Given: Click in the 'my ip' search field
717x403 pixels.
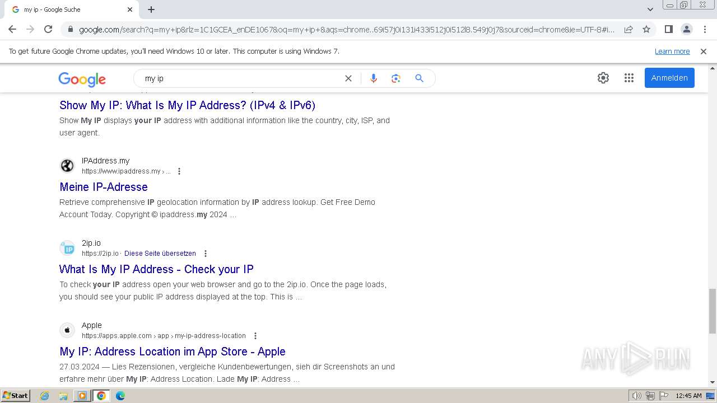Looking at the screenshot, I should [241, 78].
